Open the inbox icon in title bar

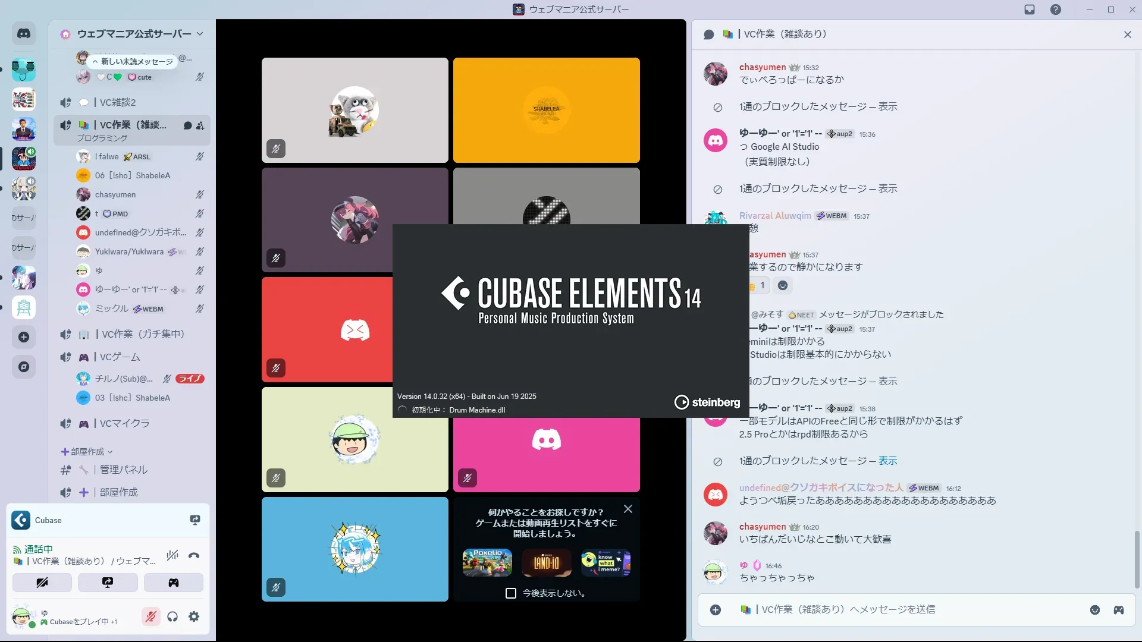click(1030, 10)
